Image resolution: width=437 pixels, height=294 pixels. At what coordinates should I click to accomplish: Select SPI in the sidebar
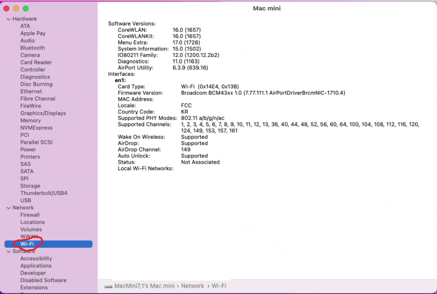(x=24, y=178)
